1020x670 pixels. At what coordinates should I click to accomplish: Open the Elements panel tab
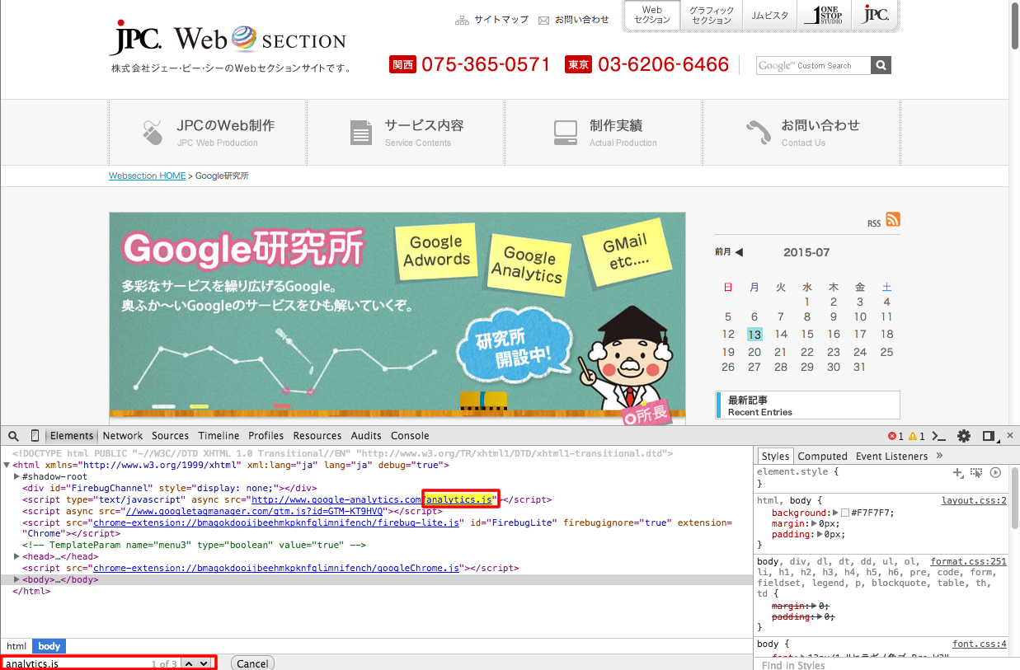point(72,436)
